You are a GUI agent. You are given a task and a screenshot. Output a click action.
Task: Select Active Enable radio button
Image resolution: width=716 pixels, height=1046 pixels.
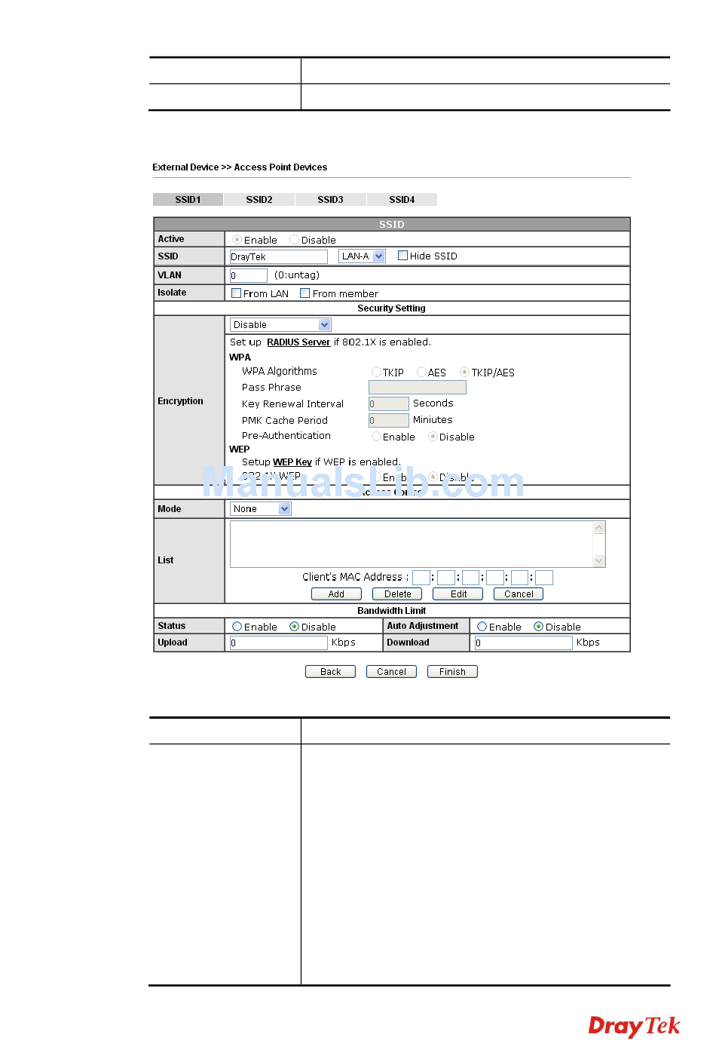pyautogui.click(x=237, y=240)
